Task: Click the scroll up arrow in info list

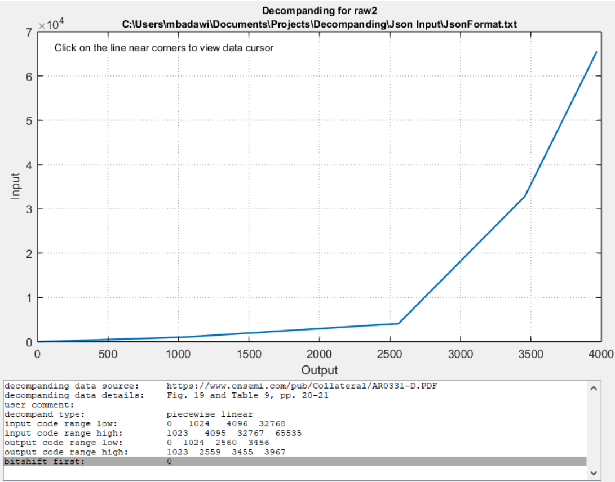Action: coord(594,389)
